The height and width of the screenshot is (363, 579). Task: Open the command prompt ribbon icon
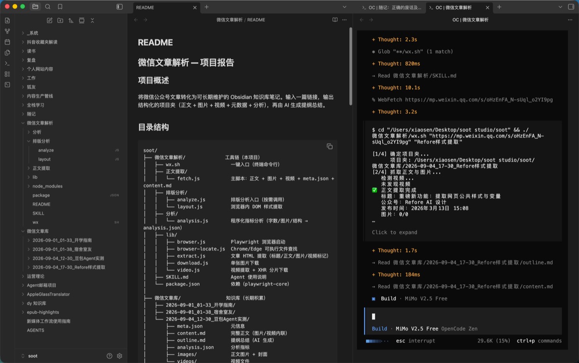click(7, 63)
